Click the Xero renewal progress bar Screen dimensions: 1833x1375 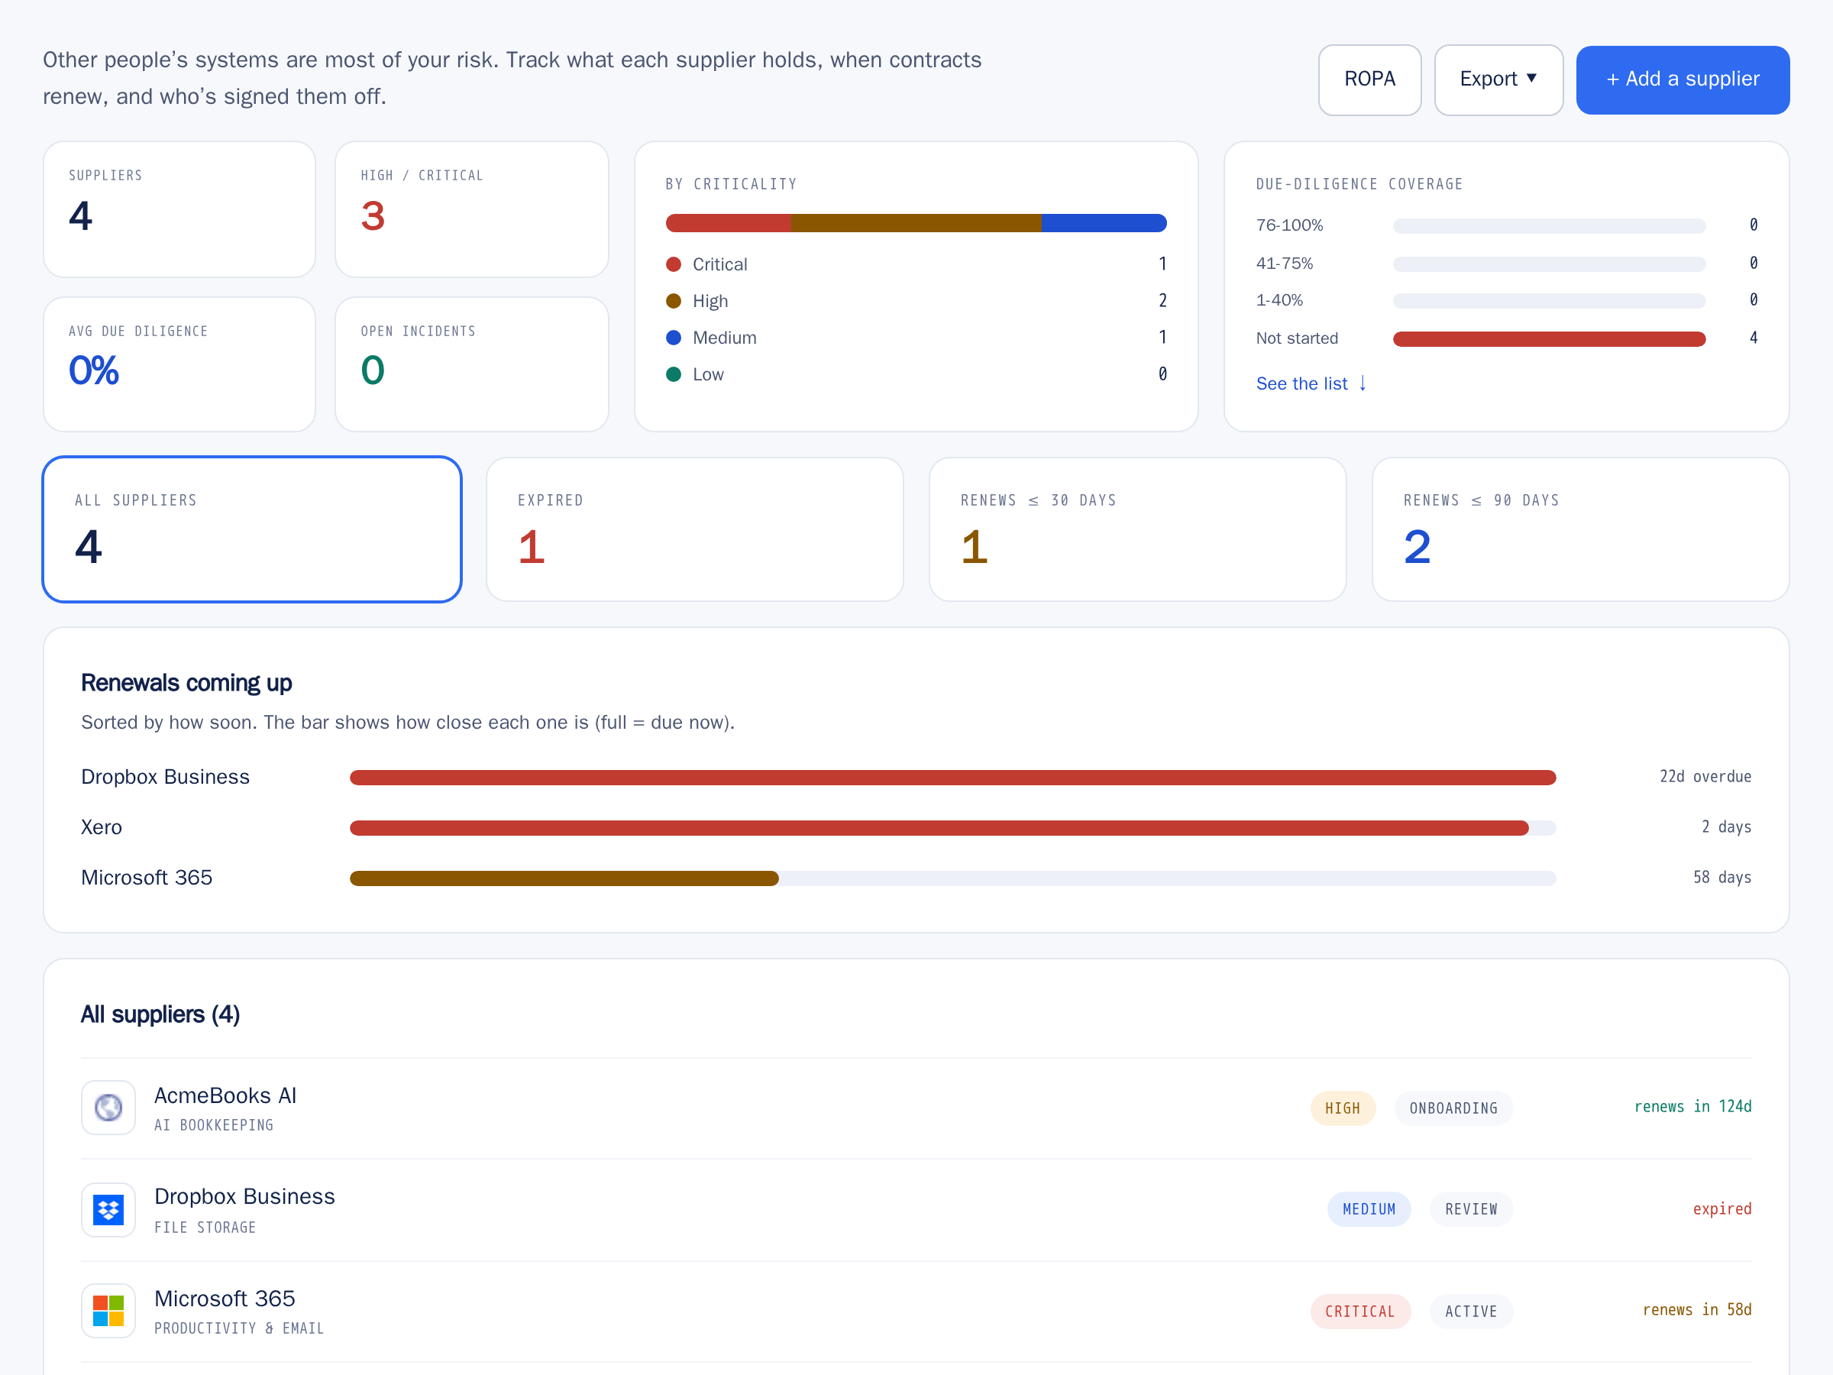coord(952,827)
